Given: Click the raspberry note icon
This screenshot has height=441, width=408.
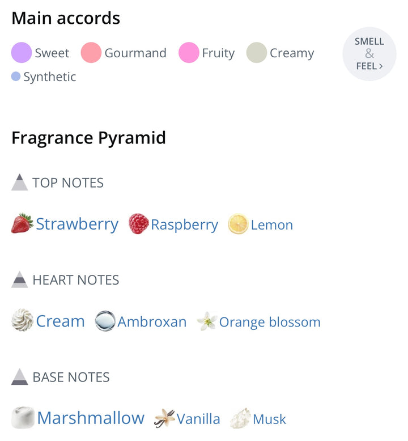Looking at the screenshot, I should [138, 224].
